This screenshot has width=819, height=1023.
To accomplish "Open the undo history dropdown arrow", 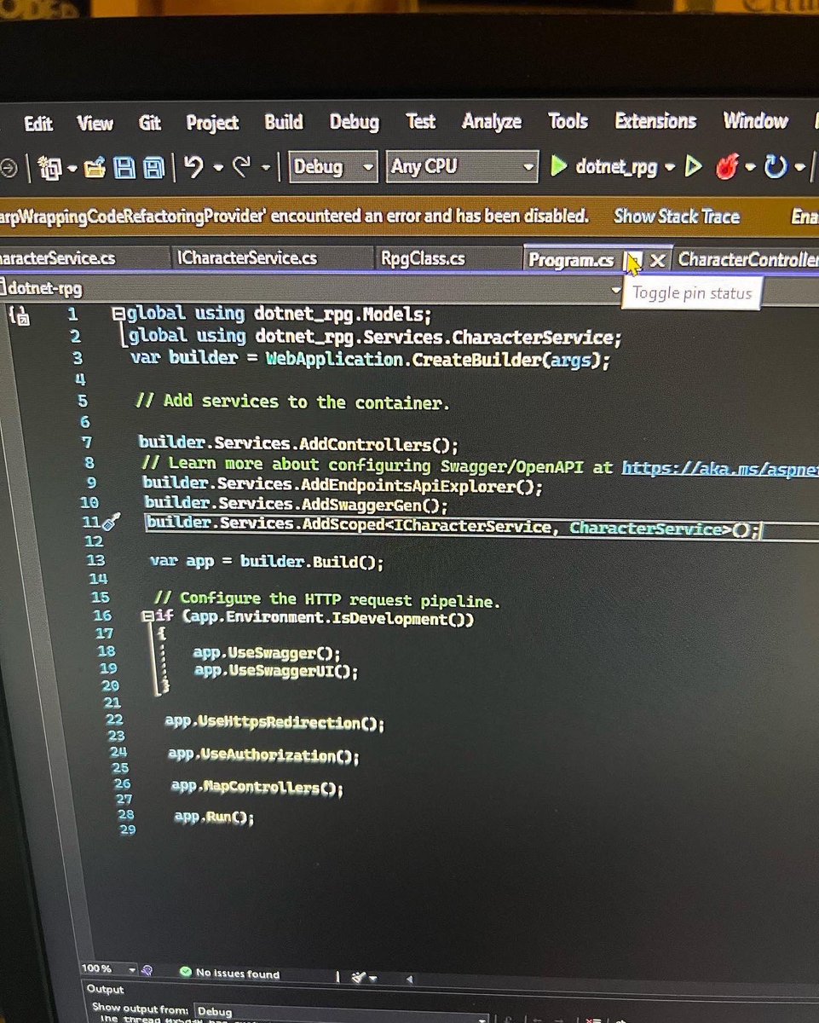I will tap(217, 167).
